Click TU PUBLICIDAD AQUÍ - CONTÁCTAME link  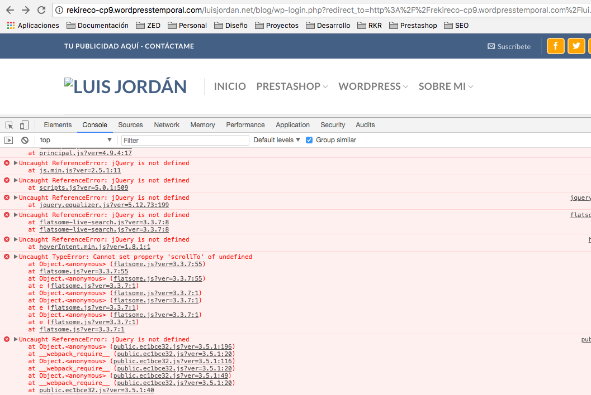[x=129, y=46]
